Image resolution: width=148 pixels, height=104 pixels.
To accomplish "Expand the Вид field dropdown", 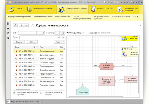I will point(38,33).
